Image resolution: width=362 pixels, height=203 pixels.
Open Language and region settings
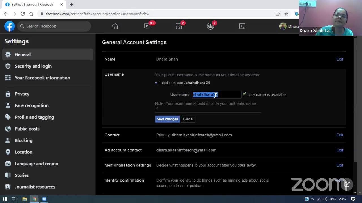[48, 164]
